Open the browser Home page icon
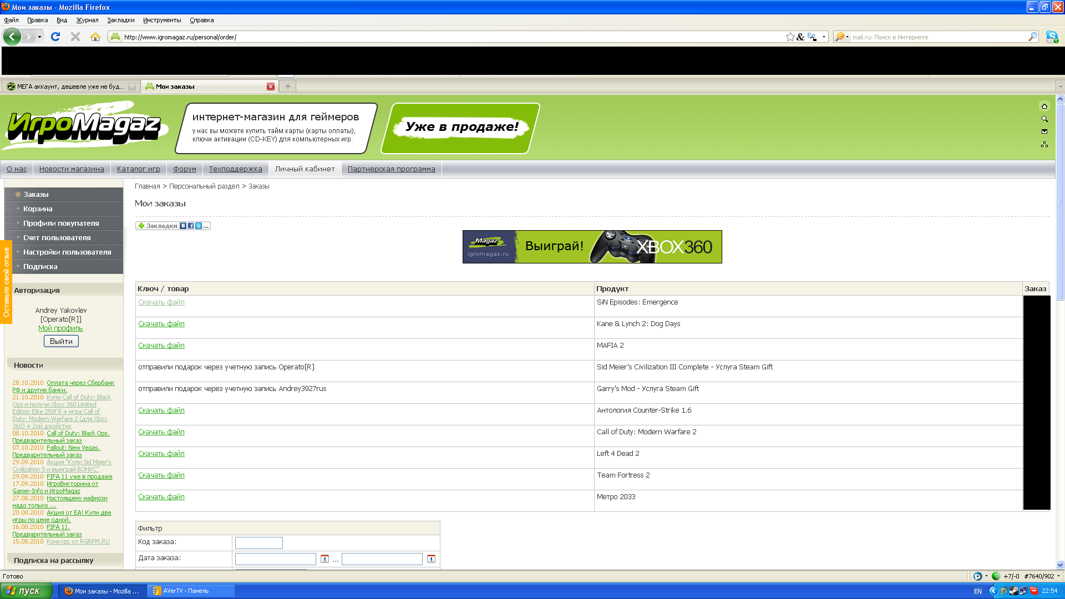The height and width of the screenshot is (599, 1065). (x=95, y=37)
